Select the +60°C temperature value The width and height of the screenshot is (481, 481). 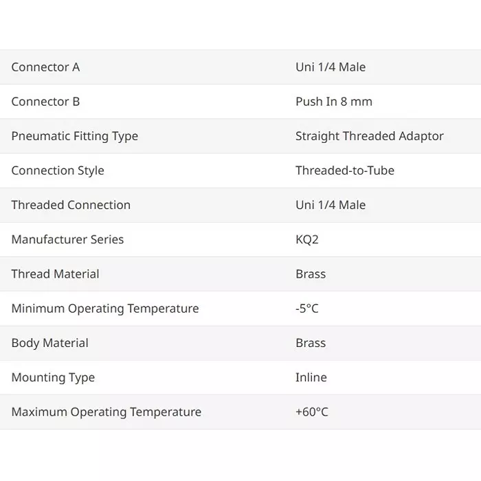click(312, 412)
